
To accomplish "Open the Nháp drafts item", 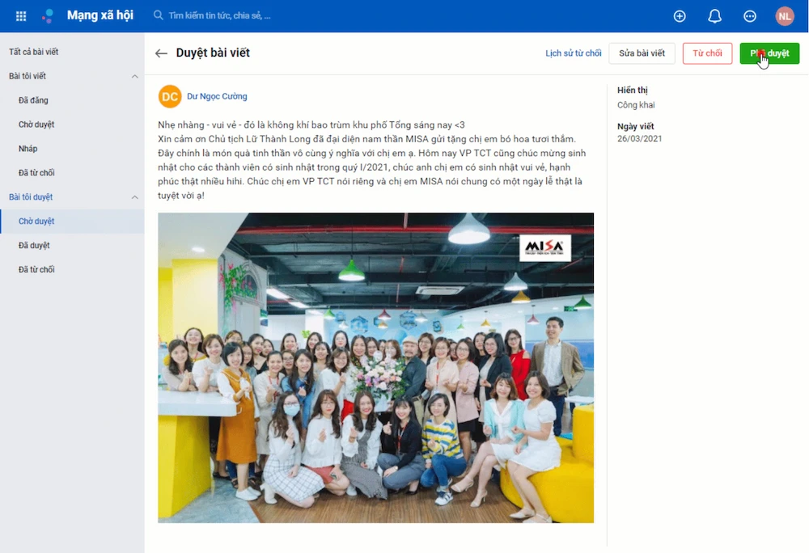I will (28, 149).
